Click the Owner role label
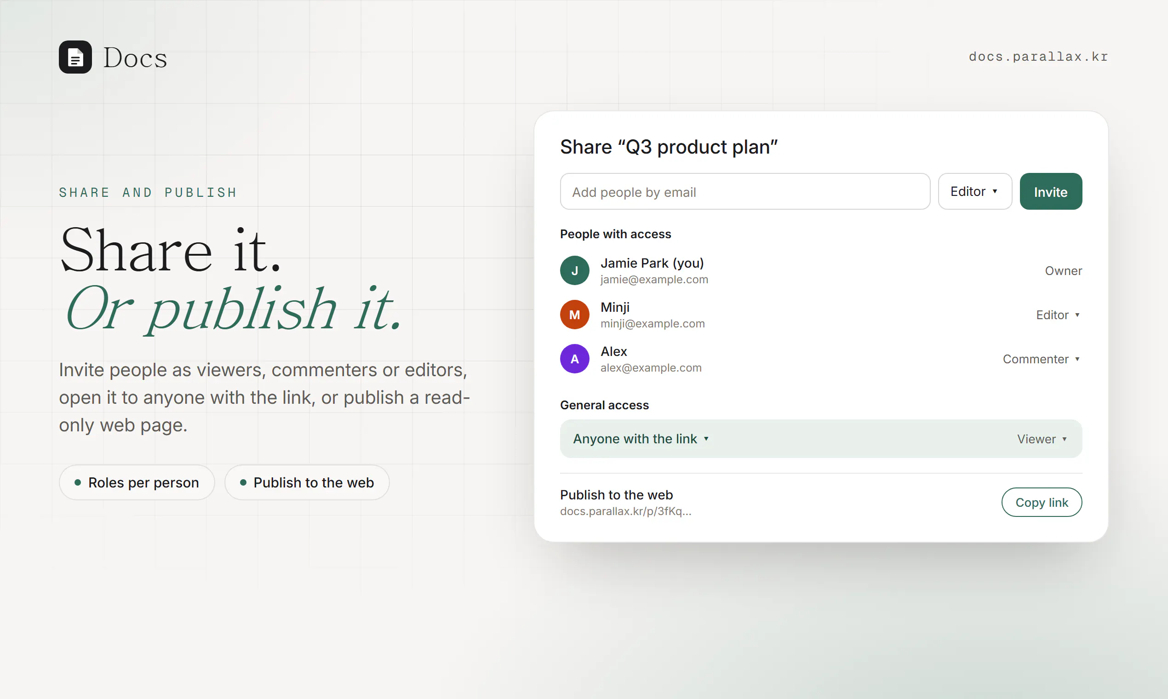Viewport: 1168px width, 699px height. click(x=1064, y=271)
